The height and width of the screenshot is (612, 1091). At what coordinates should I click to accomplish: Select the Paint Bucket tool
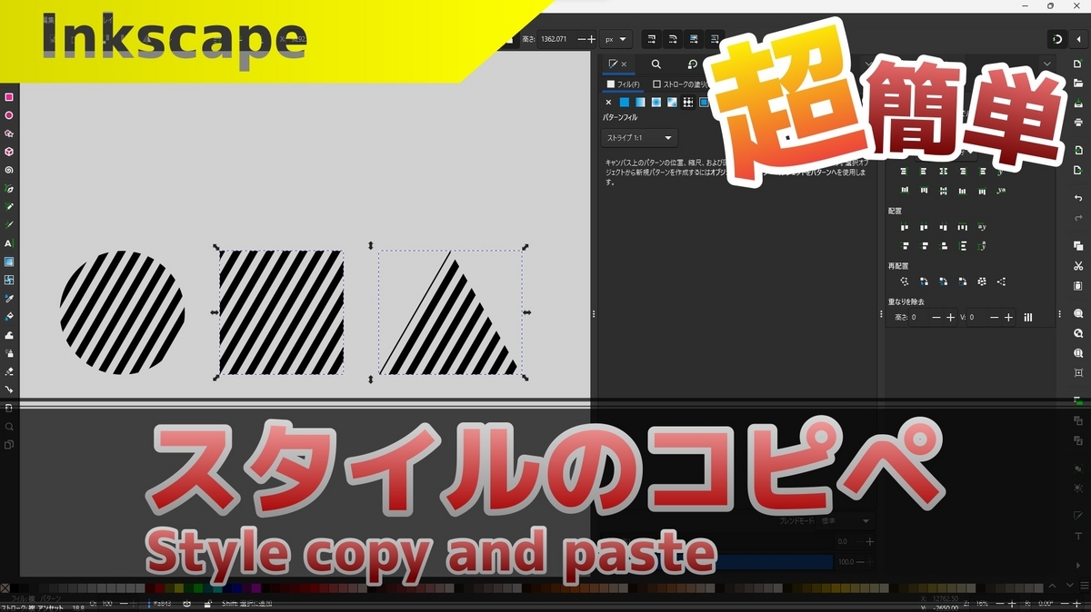[9, 316]
